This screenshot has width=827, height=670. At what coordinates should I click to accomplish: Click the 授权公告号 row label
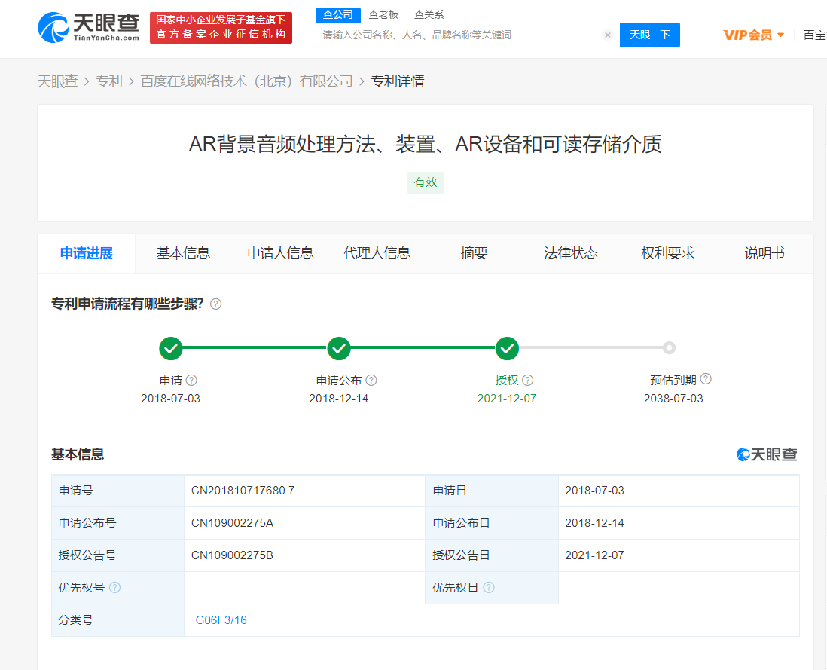coord(87,555)
